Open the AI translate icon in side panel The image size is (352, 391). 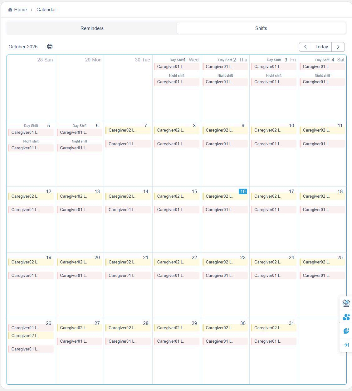coord(346,303)
